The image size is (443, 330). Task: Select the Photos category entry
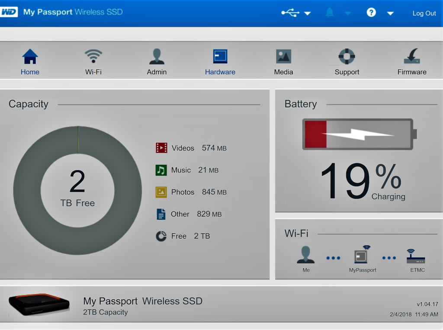click(x=183, y=192)
